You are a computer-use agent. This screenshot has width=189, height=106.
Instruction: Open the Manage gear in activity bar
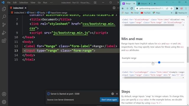click(x=4, y=102)
